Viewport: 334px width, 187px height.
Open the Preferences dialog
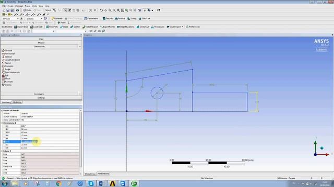click(193, 27)
